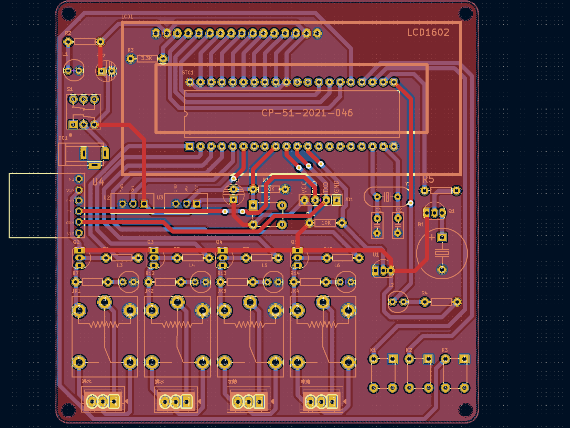Select the Q3 transistor label

click(x=150, y=242)
